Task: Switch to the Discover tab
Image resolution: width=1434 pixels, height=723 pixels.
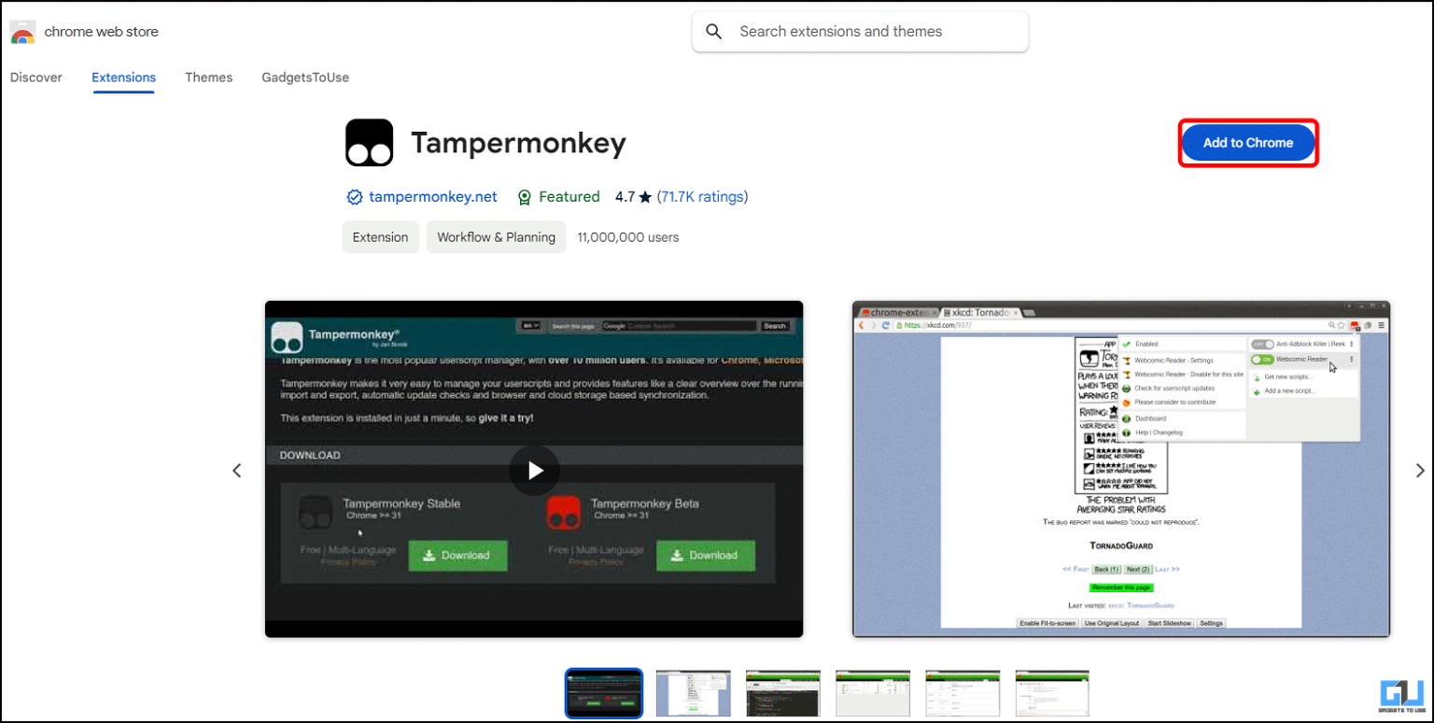Action: 36,78
